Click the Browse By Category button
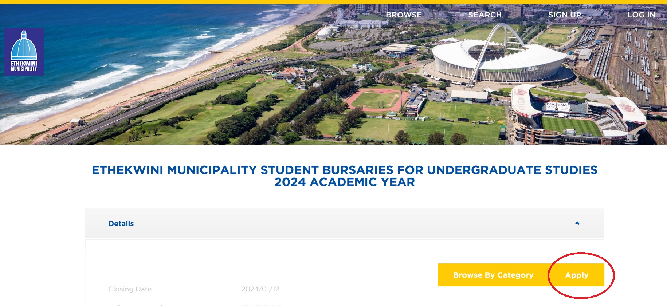The image size is (667, 306). 493,275
